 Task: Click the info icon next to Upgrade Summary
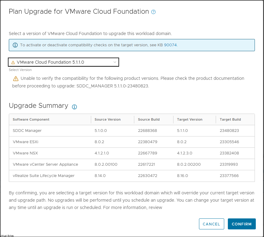(74, 107)
